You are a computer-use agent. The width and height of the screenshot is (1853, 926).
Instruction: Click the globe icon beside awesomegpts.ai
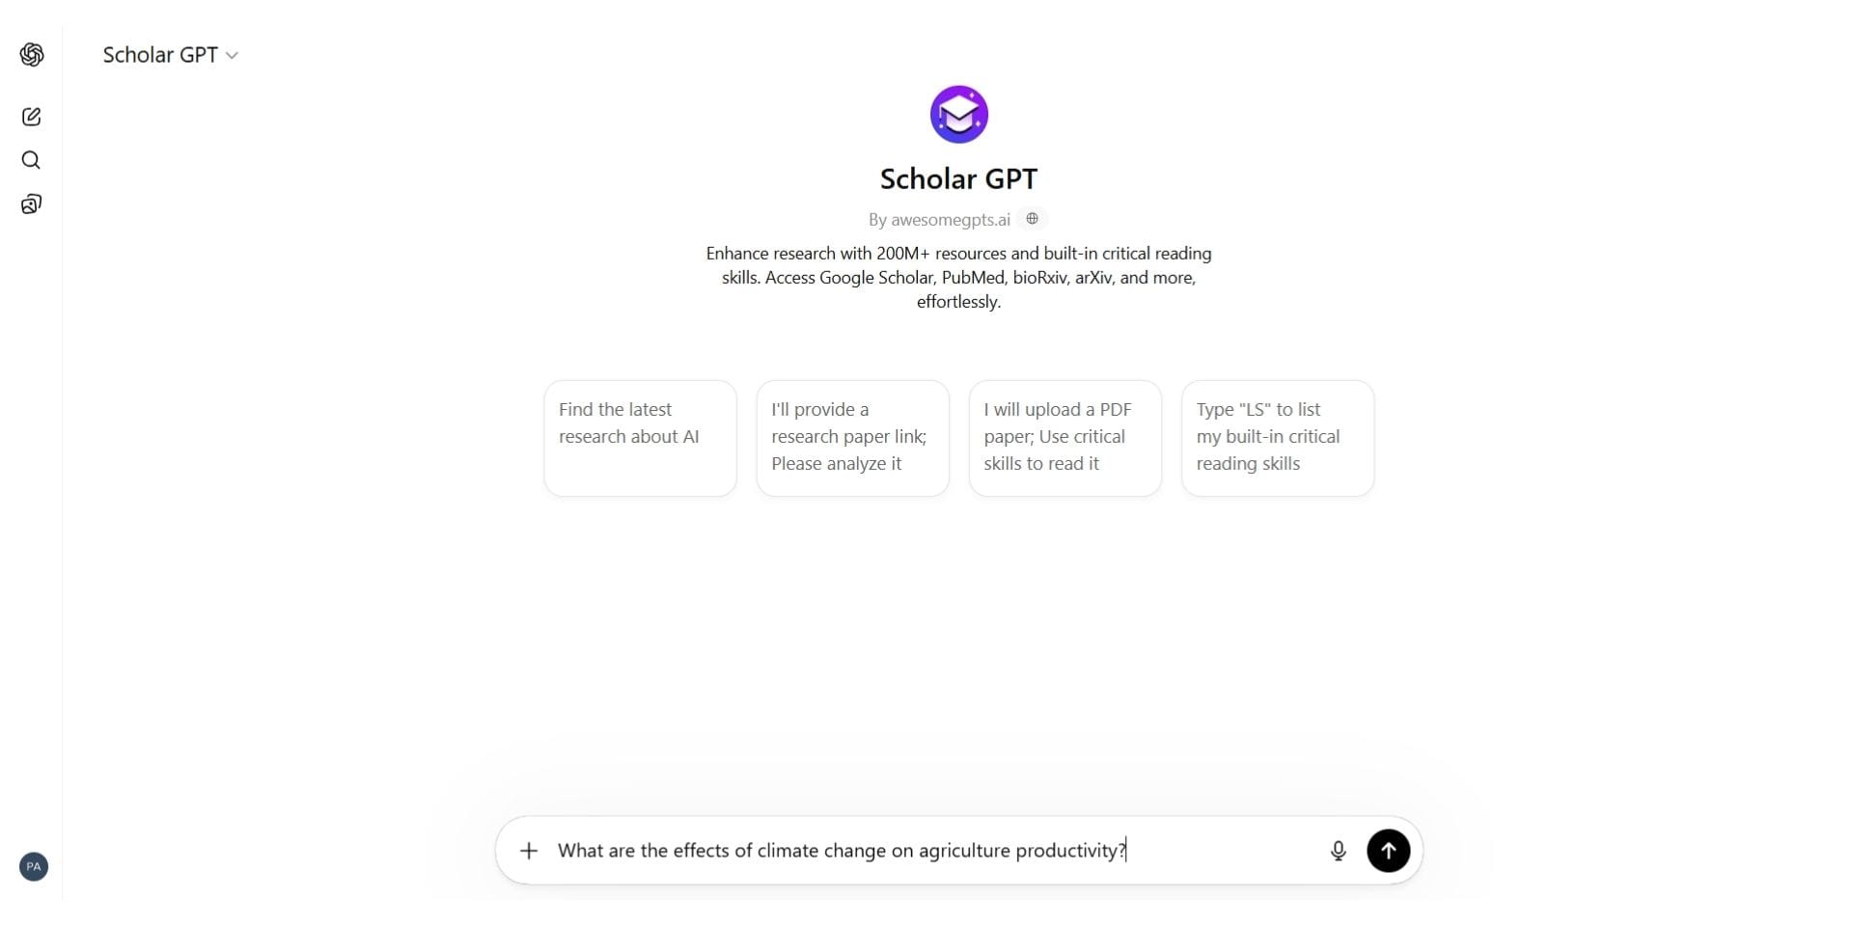click(x=1032, y=219)
